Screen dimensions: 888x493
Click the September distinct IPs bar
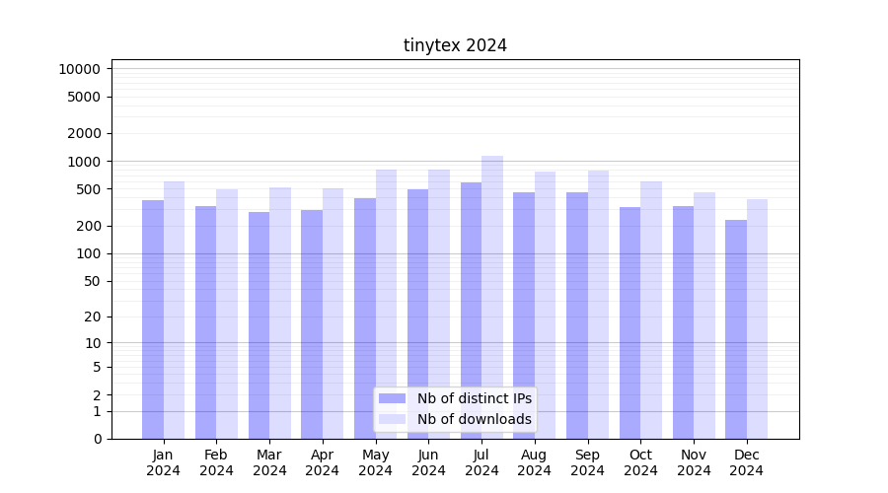coord(577,315)
